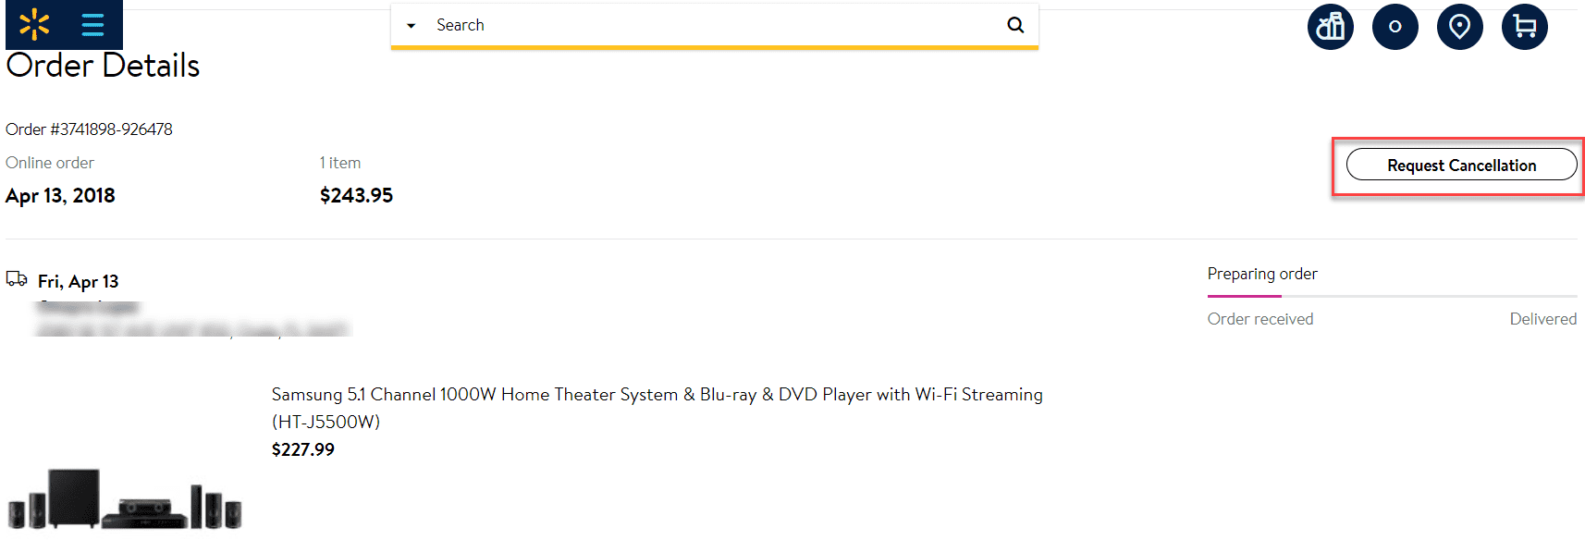Screen dimensions: 1585x540
Task: Click the magnifying glass search icon
Action: coord(1015,25)
